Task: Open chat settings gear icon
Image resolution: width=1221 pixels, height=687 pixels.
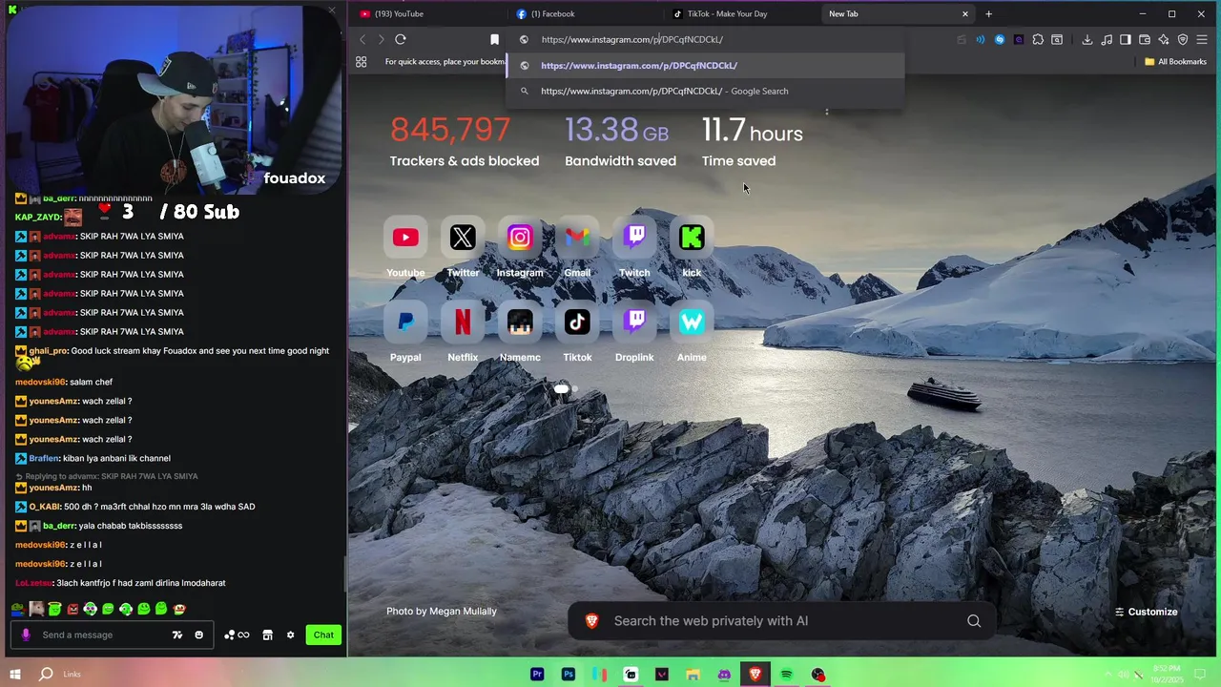Action: [291, 635]
